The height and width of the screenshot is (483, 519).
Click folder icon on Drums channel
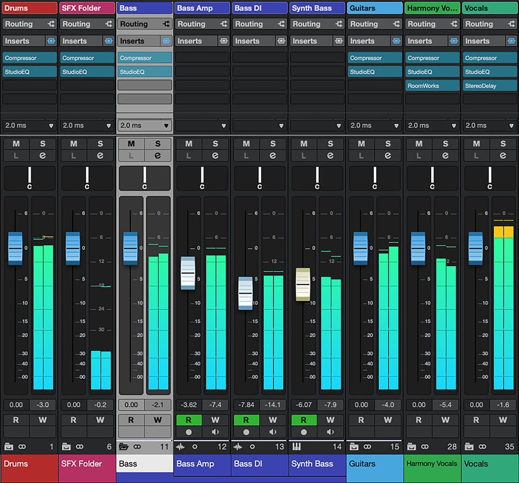click(x=9, y=447)
